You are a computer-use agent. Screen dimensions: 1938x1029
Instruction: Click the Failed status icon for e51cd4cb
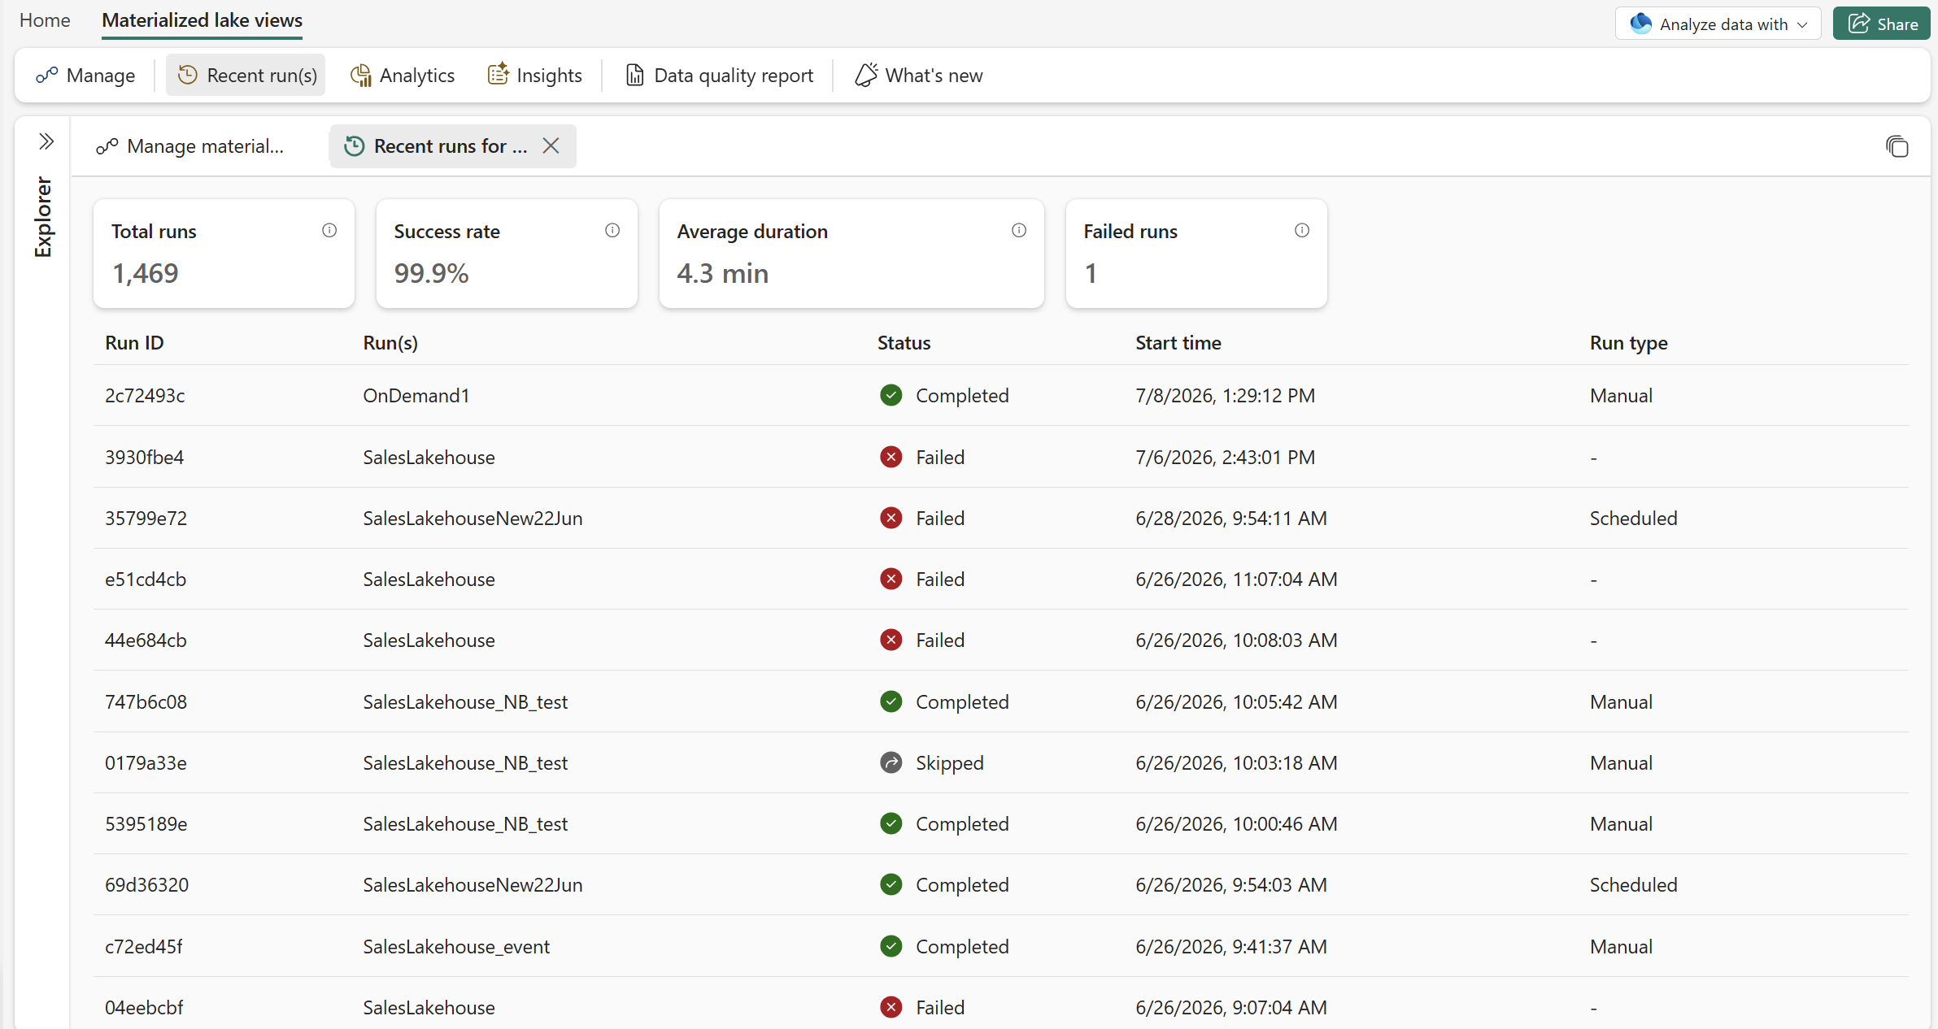point(891,580)
